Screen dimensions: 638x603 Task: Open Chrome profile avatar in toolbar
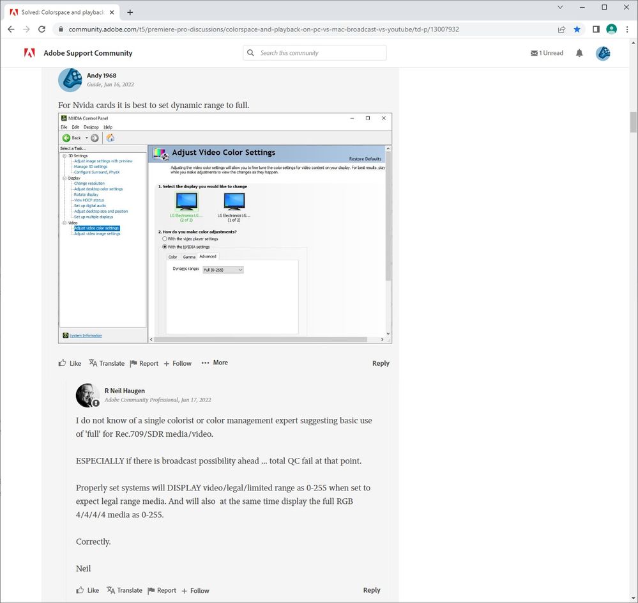tap(612, 29)
